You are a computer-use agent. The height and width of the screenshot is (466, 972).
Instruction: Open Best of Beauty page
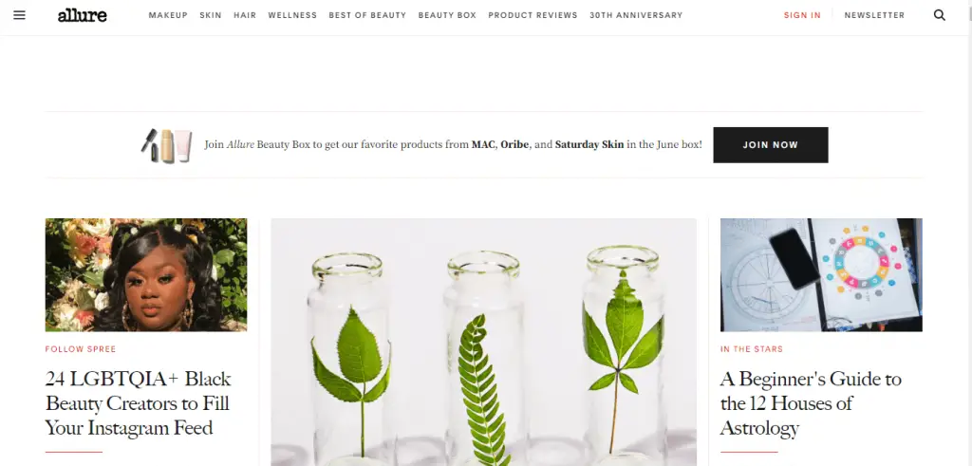(367, 15)
